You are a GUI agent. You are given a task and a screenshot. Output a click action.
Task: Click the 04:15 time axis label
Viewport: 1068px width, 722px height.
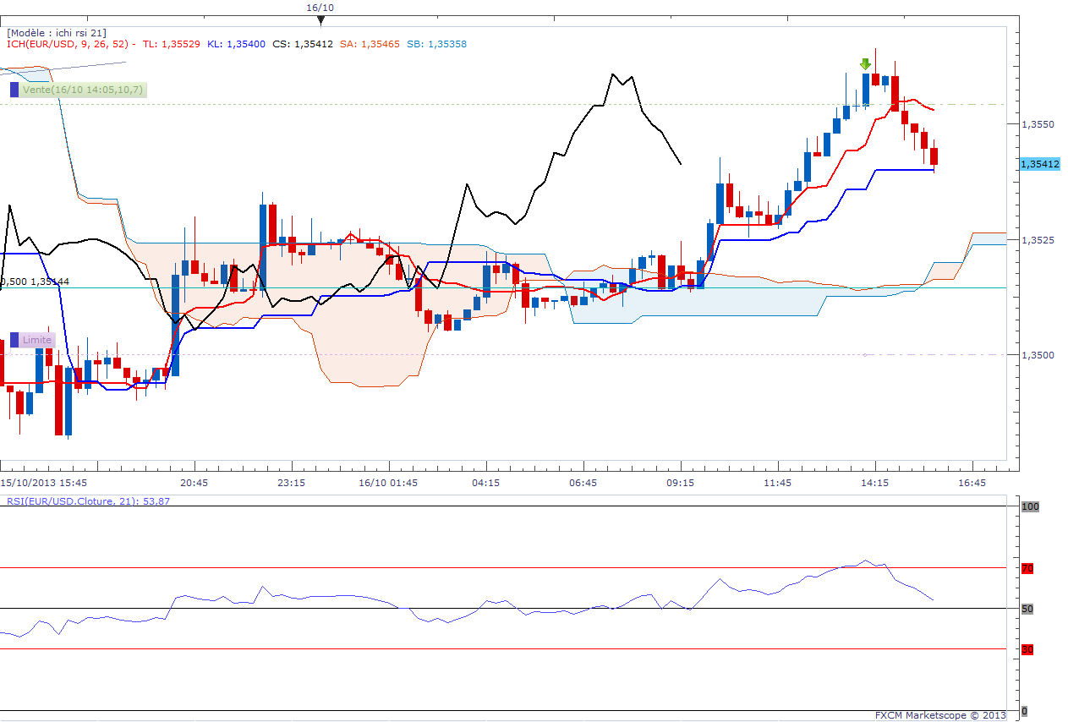(x=486, y=483)
